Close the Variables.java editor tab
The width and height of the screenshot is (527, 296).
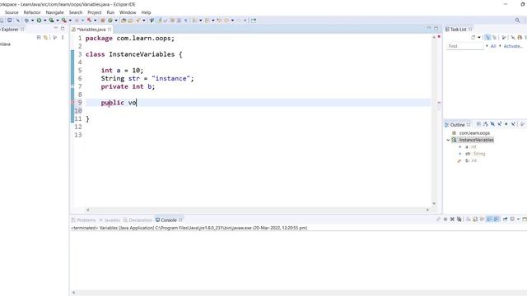(110, 30)
